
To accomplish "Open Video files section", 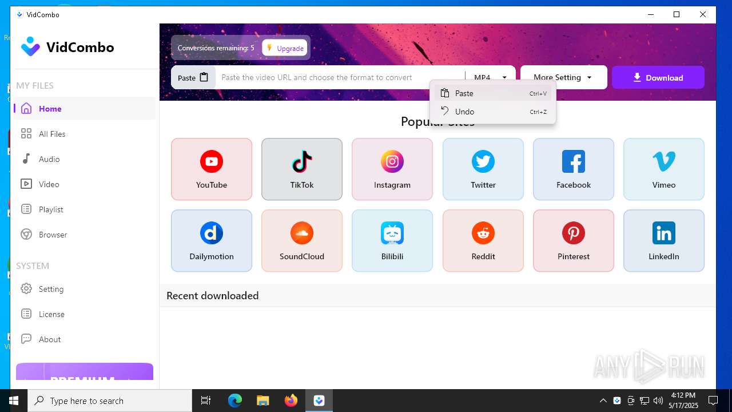I will pyautogui.click(x=85, y=184).
